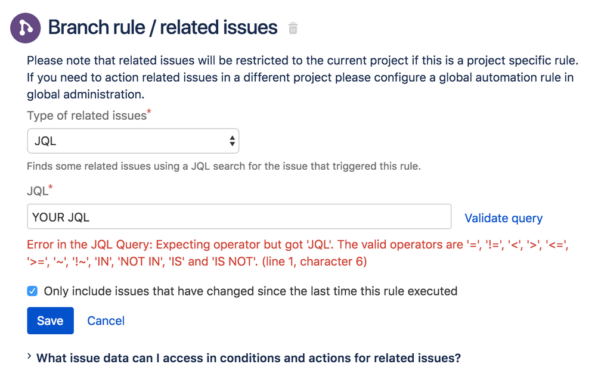Click the project-specific rule notice paragraph

tap(302, 77)
